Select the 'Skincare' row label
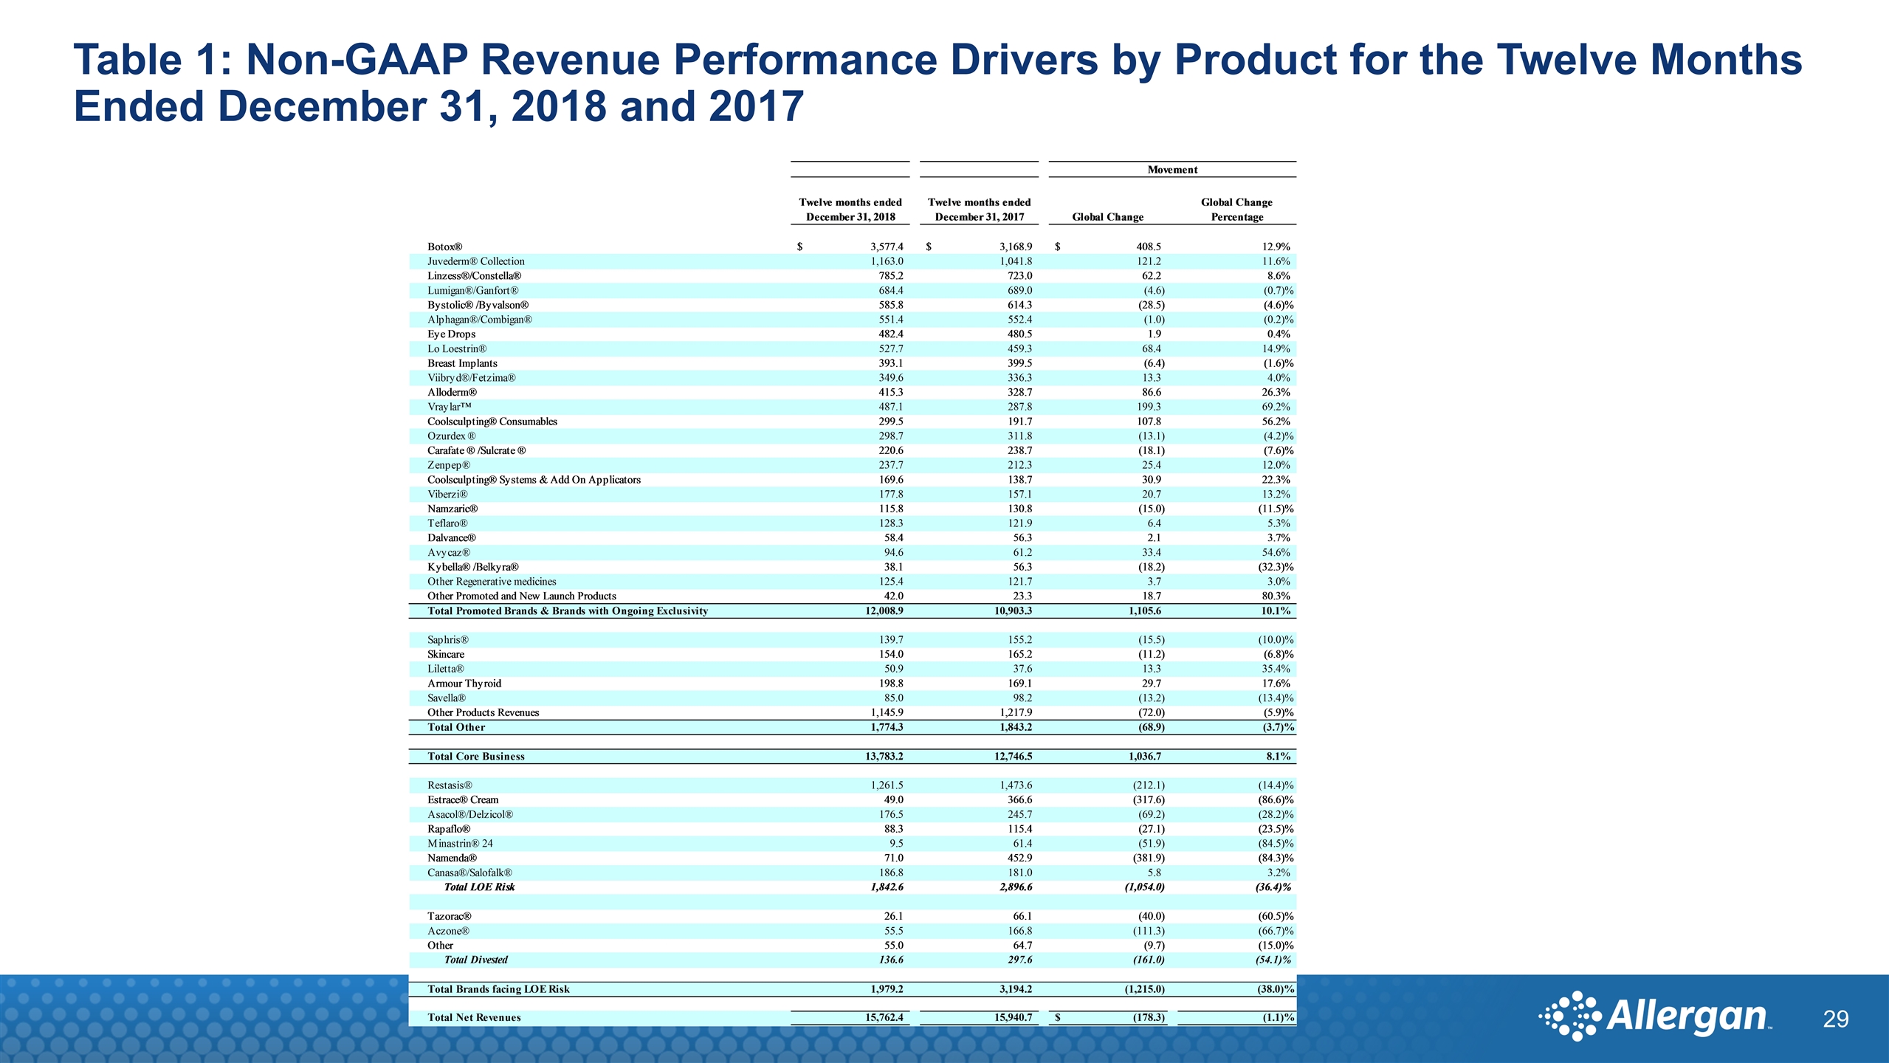This screenshot has width=1889, height=1063. pos(446,654)
